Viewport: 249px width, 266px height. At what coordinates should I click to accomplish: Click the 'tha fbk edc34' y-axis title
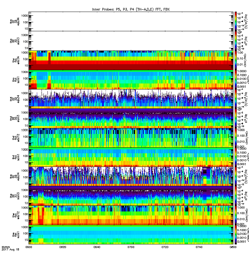pos(16,60)
